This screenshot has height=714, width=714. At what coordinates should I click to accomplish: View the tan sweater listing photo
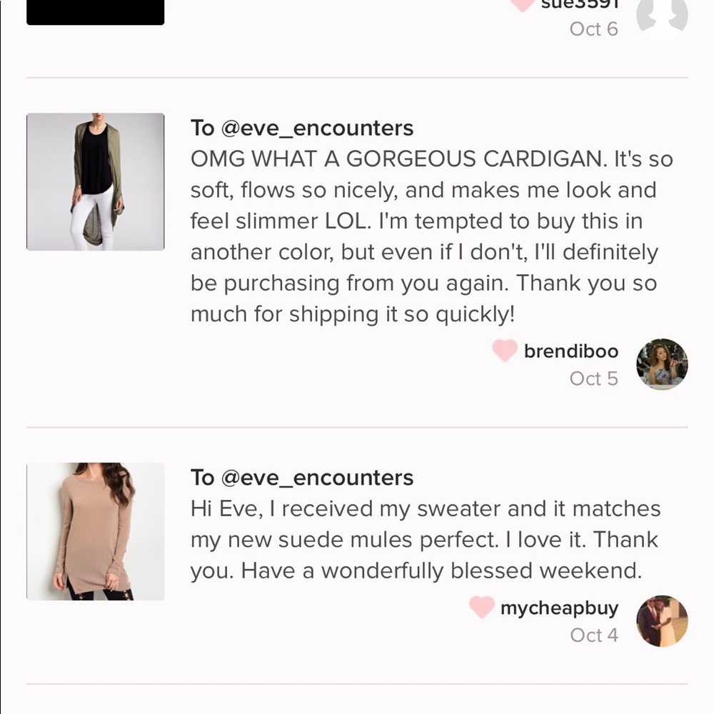pyautogui.click(x=95, y=531)
